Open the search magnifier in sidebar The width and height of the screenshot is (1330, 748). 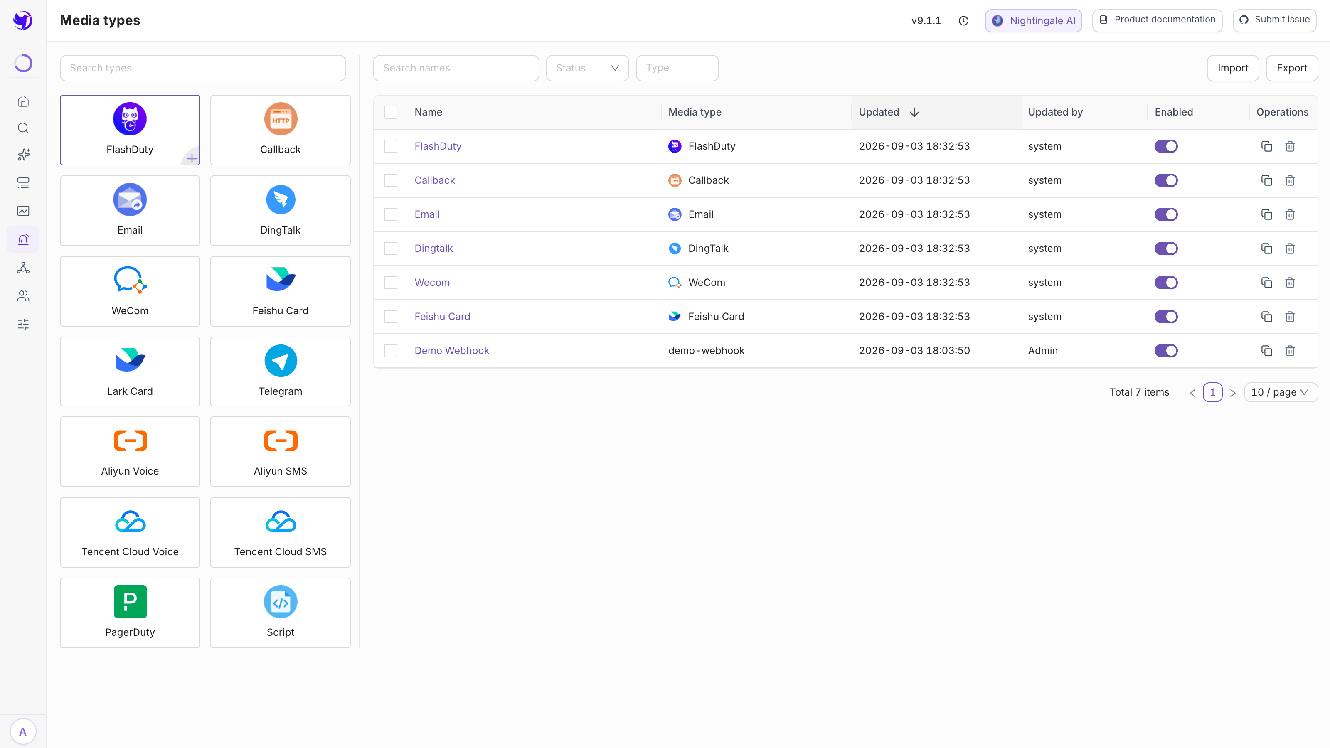pos(23,128)
